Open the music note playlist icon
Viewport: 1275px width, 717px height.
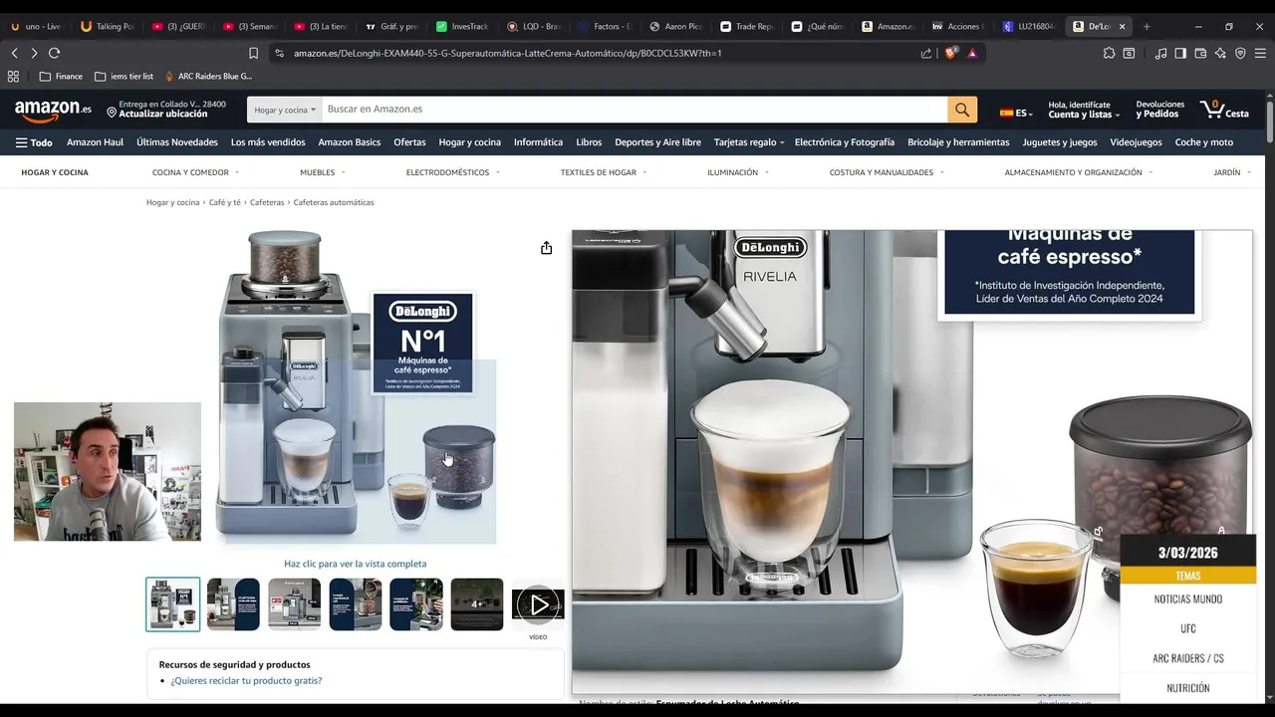[1160, 53]
